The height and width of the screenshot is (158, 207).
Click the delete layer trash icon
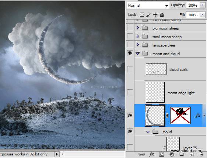[x=201, y=154]
